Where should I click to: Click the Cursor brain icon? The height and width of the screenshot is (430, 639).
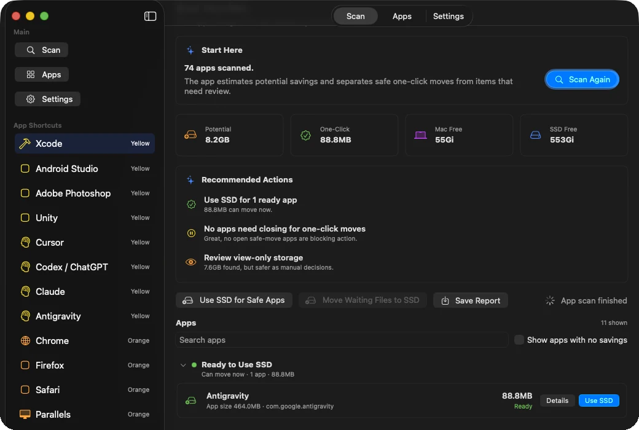(25, 243)
